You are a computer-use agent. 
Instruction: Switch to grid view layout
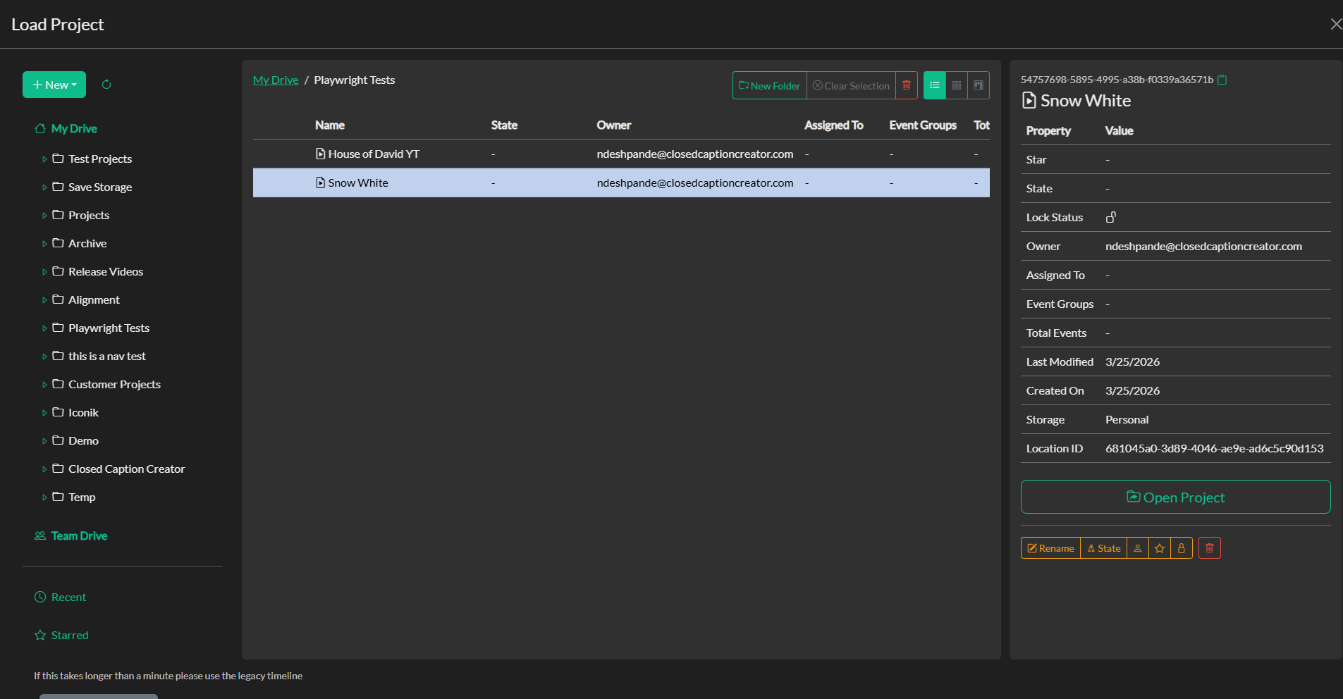click(956, 85)
